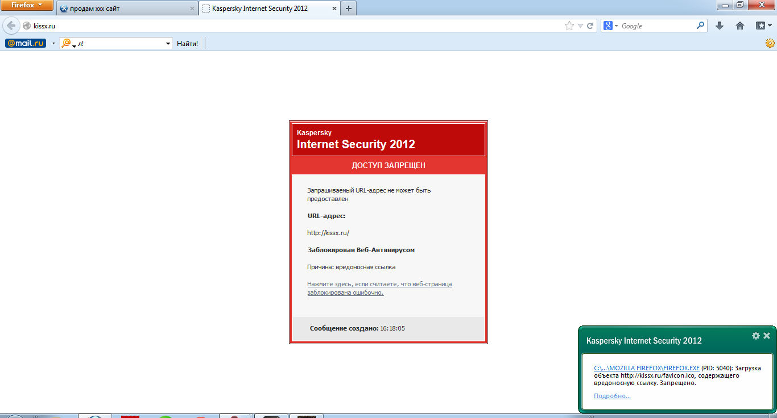Open the Downloads arrow button

[720, 26]
